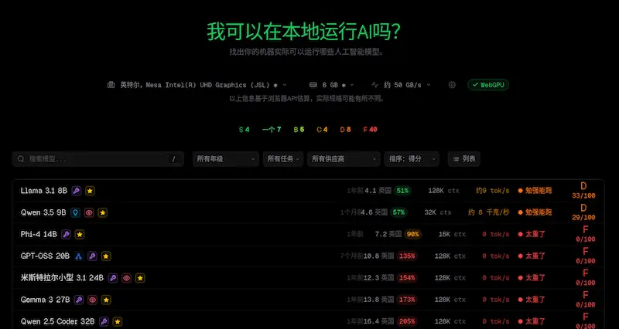
Task: Click the key icon next to Phi-4 14B
Action: 67,234
